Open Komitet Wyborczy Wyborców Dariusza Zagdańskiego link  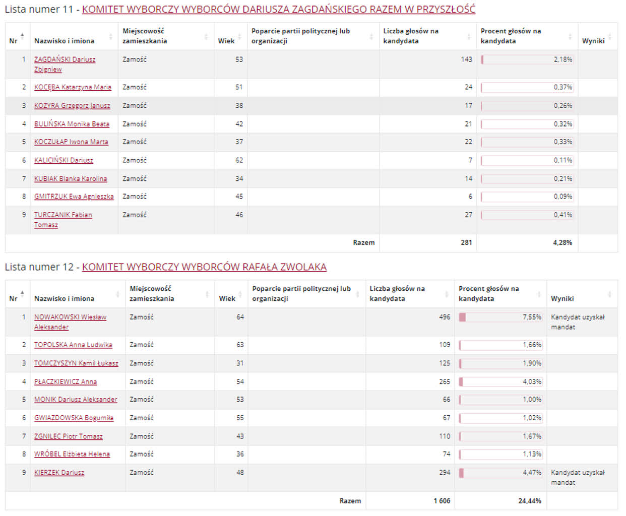pyautogui.click(x=278, y=10)
